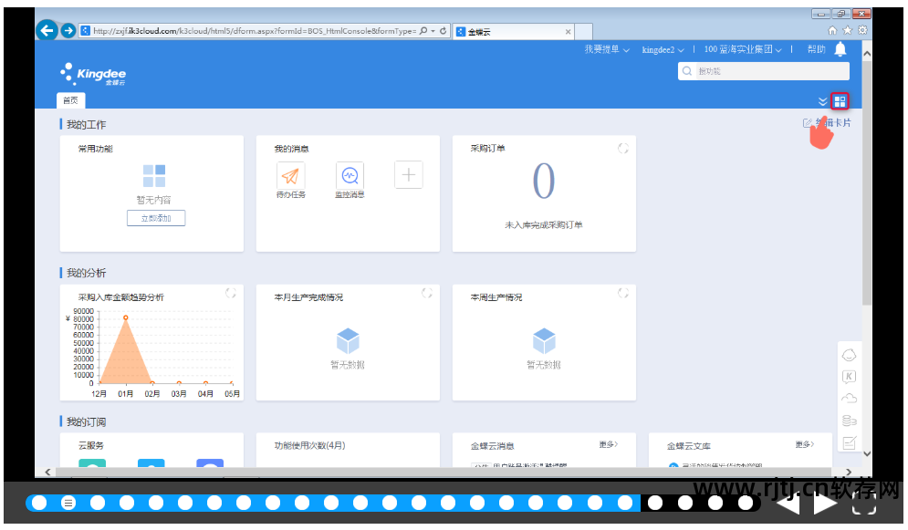The image size is (908, 530).
Task: Open the red-boxed all-functions grid icon
Action: pyautogui.click(x=840, y=102)
